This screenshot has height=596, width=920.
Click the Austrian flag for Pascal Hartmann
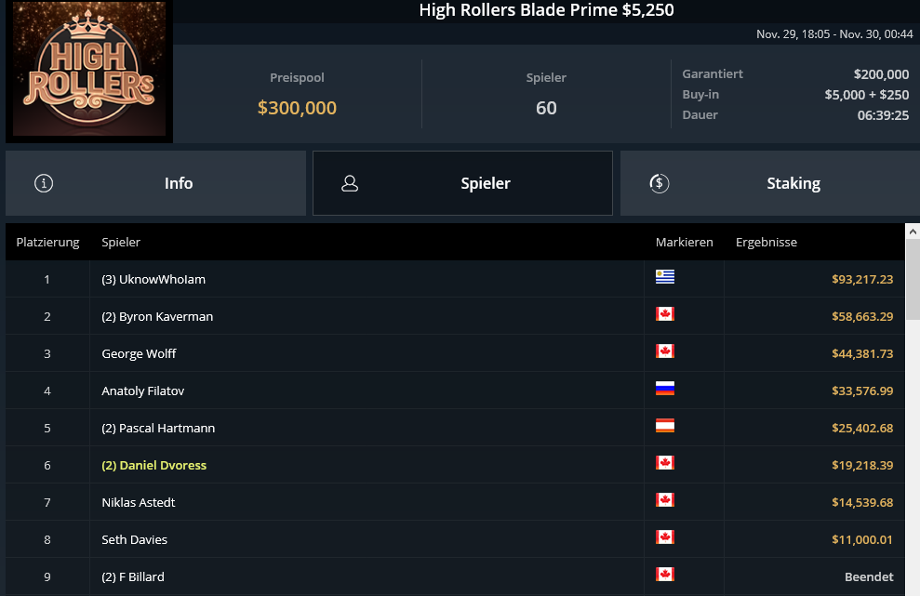click(x=665, y=426)
